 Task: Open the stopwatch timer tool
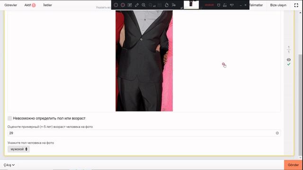[x=167, y=5]
